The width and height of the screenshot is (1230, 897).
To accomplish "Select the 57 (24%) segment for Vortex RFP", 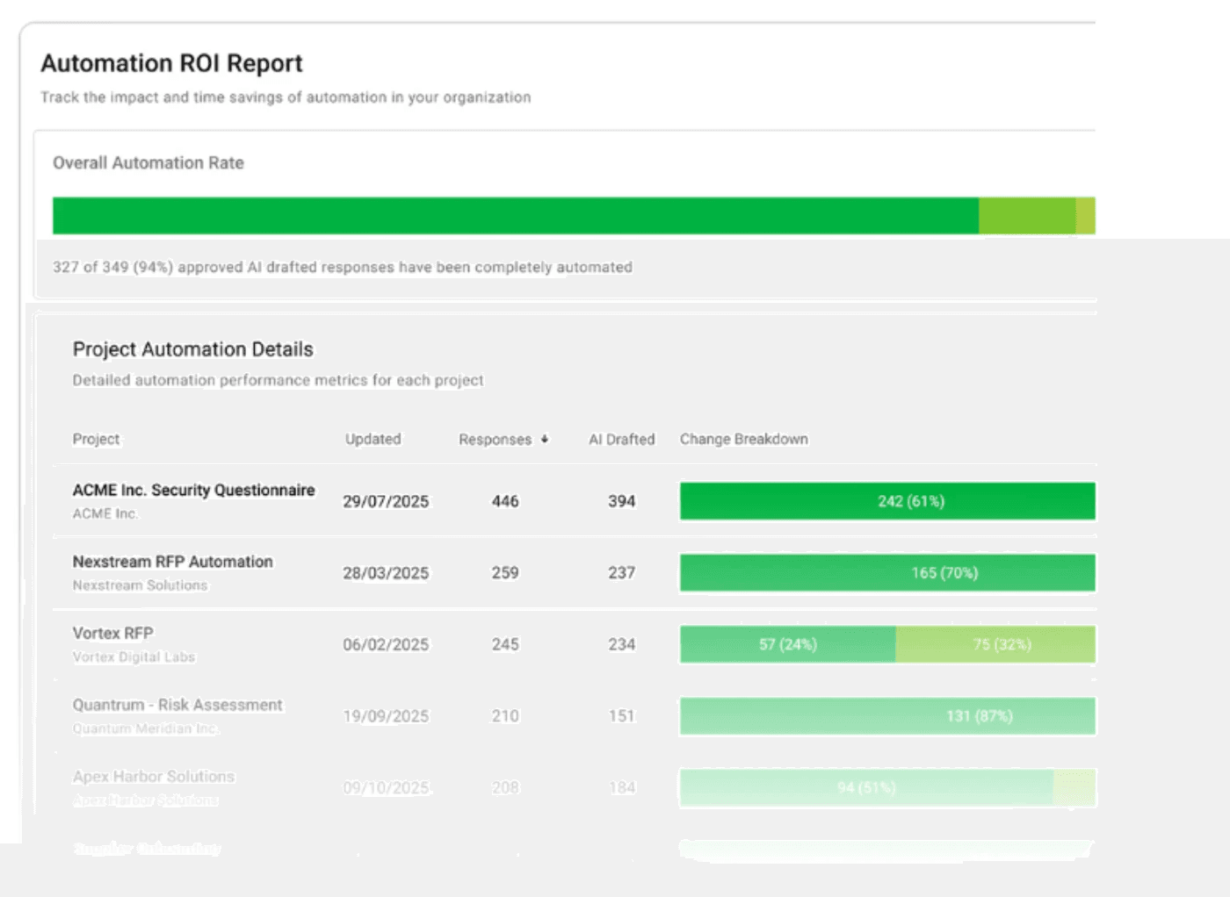I will 786,644.
